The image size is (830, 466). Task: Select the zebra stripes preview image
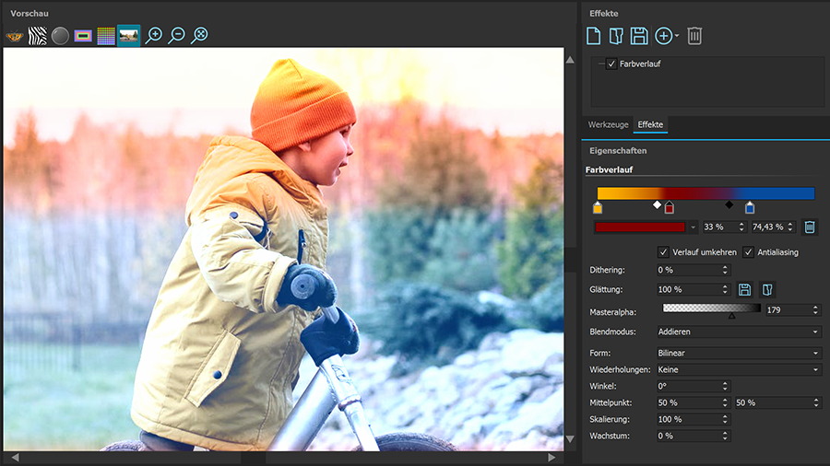(38, 36)
